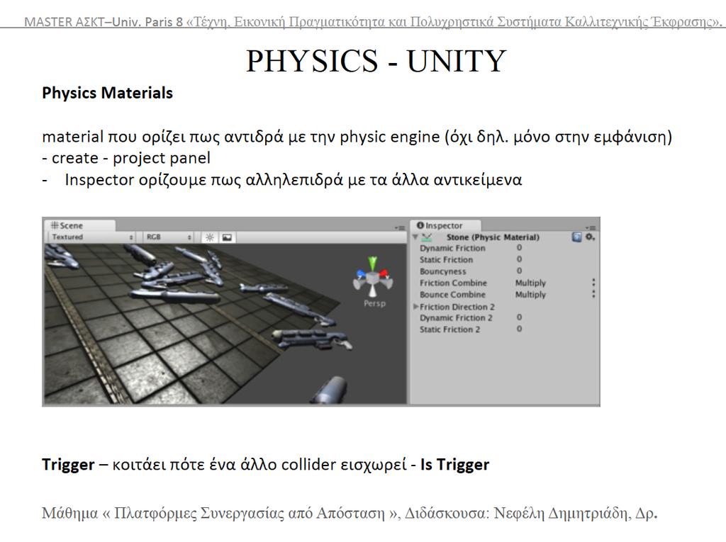This screenshot has width=726, height=542.
Task: Click the "Bouncyness" label
Action: tap(442, 271)
